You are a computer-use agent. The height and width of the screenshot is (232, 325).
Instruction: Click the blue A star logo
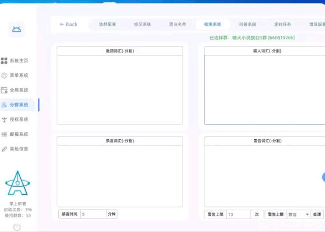(x=17, y=183)
